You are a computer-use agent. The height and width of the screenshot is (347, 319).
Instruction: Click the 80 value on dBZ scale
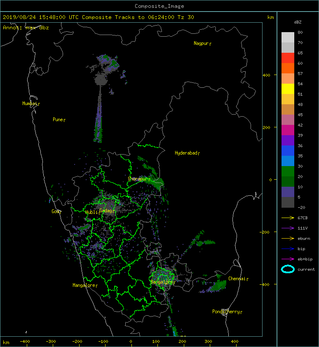pos(300,32)
